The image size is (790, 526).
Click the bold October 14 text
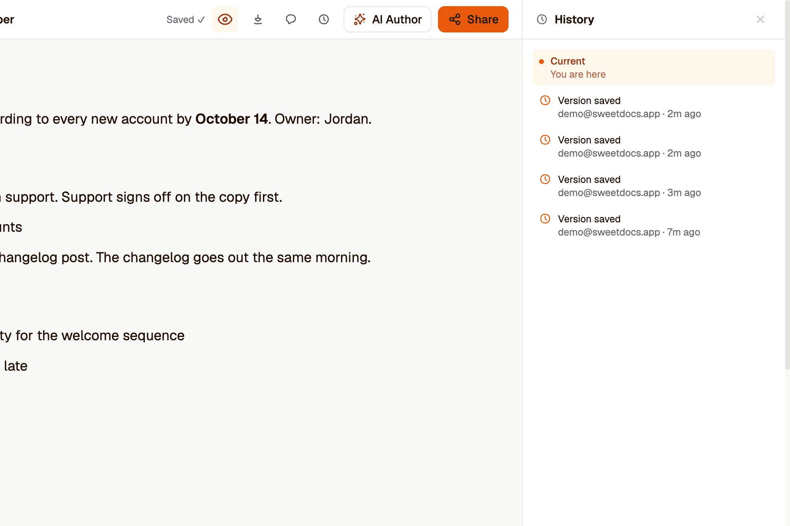[x=232, y=119]
